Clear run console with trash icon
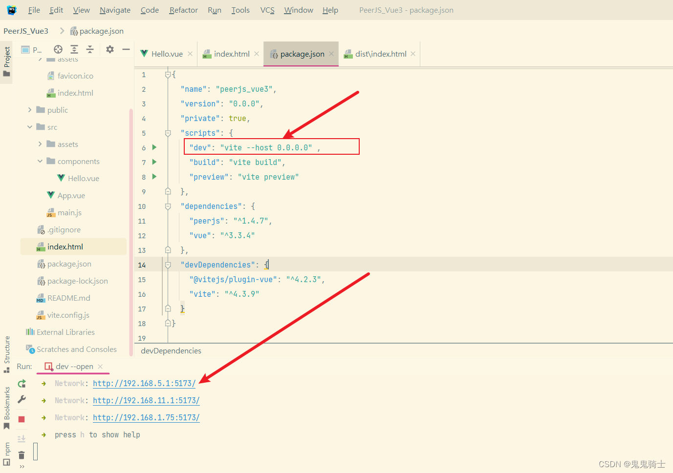Image resolution: width=673 pixels, height=473 pixels. pyautogui.click(x=22, y=455)
